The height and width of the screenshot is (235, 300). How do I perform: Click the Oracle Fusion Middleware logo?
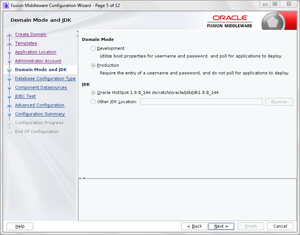tap(229, 21)
